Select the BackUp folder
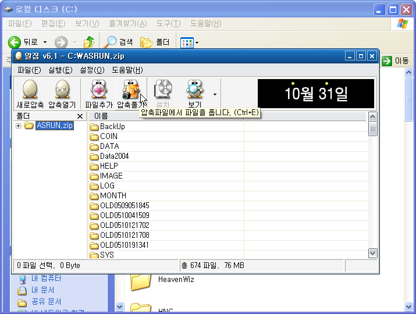 point(112,127)
